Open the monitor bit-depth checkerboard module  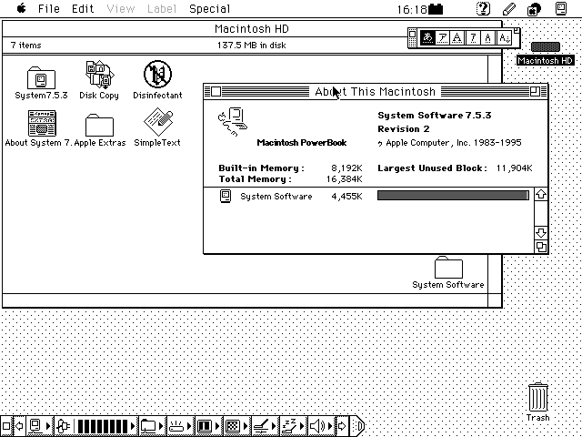236,426
